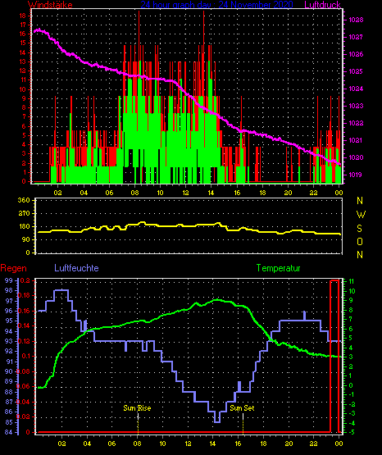The height and width of the screenshot is (455, 382).
Task: Click the 18 wind strength axis value
Action: (23, 16)
